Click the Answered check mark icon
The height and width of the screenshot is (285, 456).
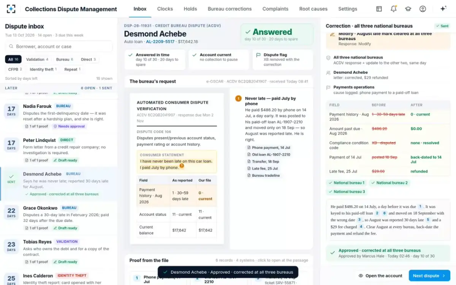pos(248,32)
